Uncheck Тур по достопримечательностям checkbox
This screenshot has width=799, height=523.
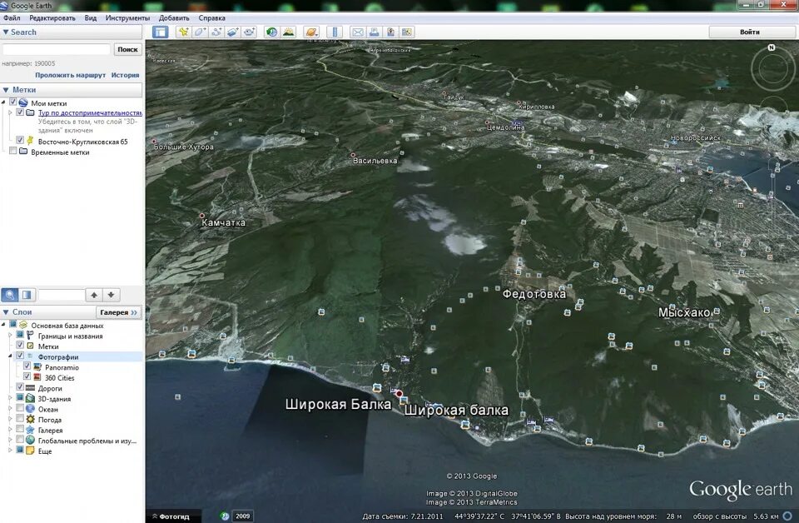tap(20, 112)
